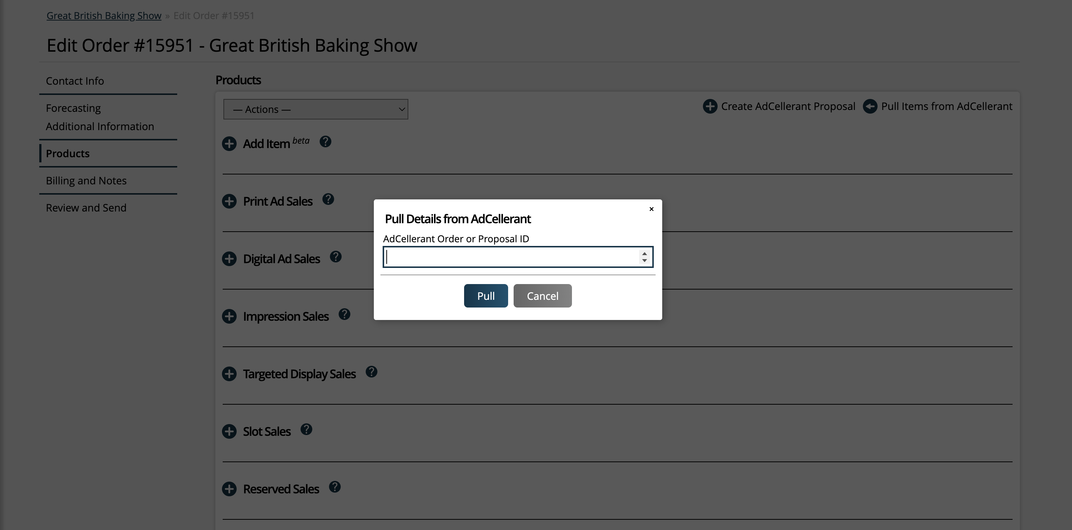Click the plus icon beside Targeted Display Sales
The width and height of the screenshot is (1072, 530).
229,374
